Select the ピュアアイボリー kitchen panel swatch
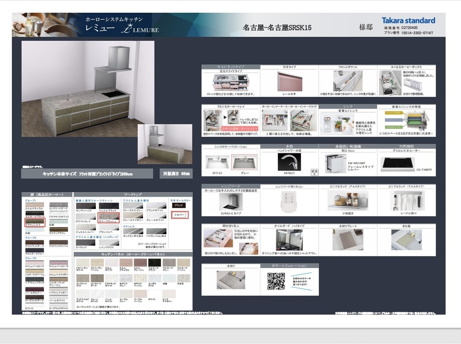The width and height of the screenshot is (461, 344). 169,294
